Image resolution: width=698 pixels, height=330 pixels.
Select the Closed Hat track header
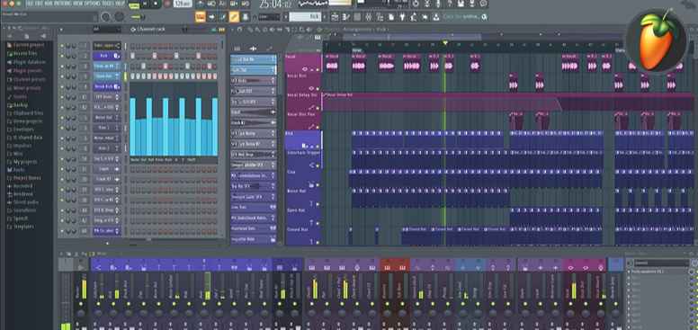[x=303, y=236]
